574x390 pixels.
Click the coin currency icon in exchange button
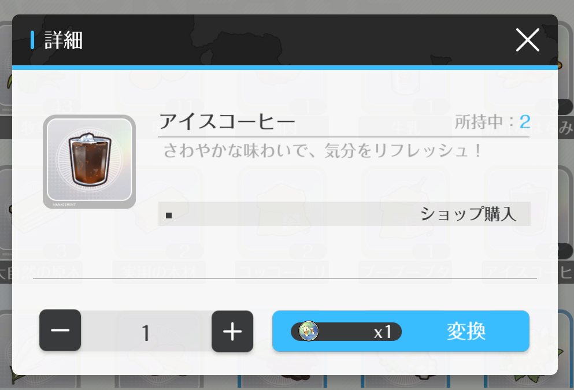click(309, 331)
